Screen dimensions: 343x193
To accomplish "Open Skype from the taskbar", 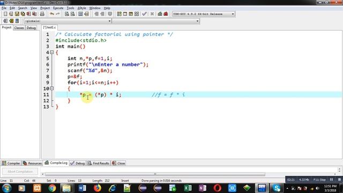I will [x=277, y=188].
